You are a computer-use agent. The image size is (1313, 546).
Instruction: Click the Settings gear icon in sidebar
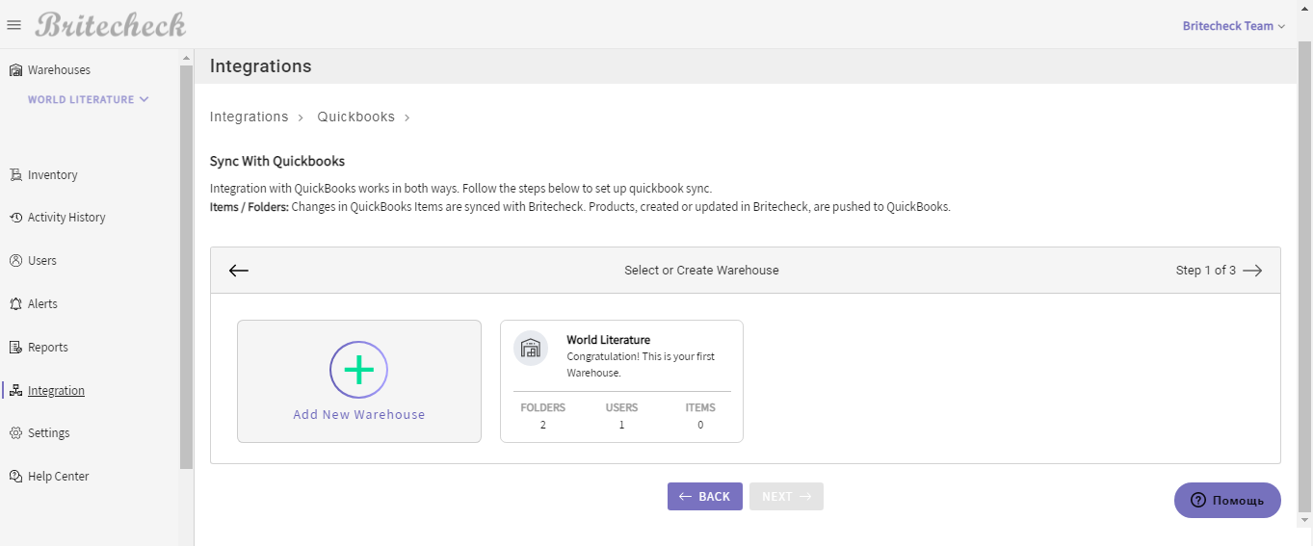(x=15, y=433)
